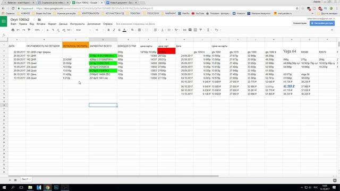Open the cell fill color picker
The width and height of the screenshot is (340, 191).
[x=133, y=30]
